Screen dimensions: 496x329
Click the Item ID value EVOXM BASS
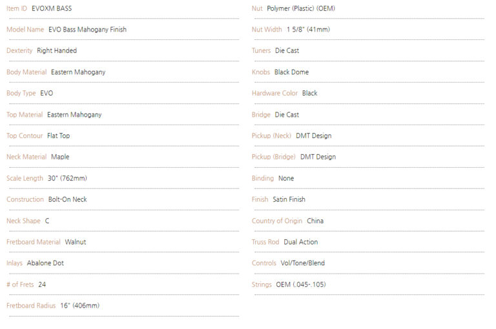coord(52,8)
